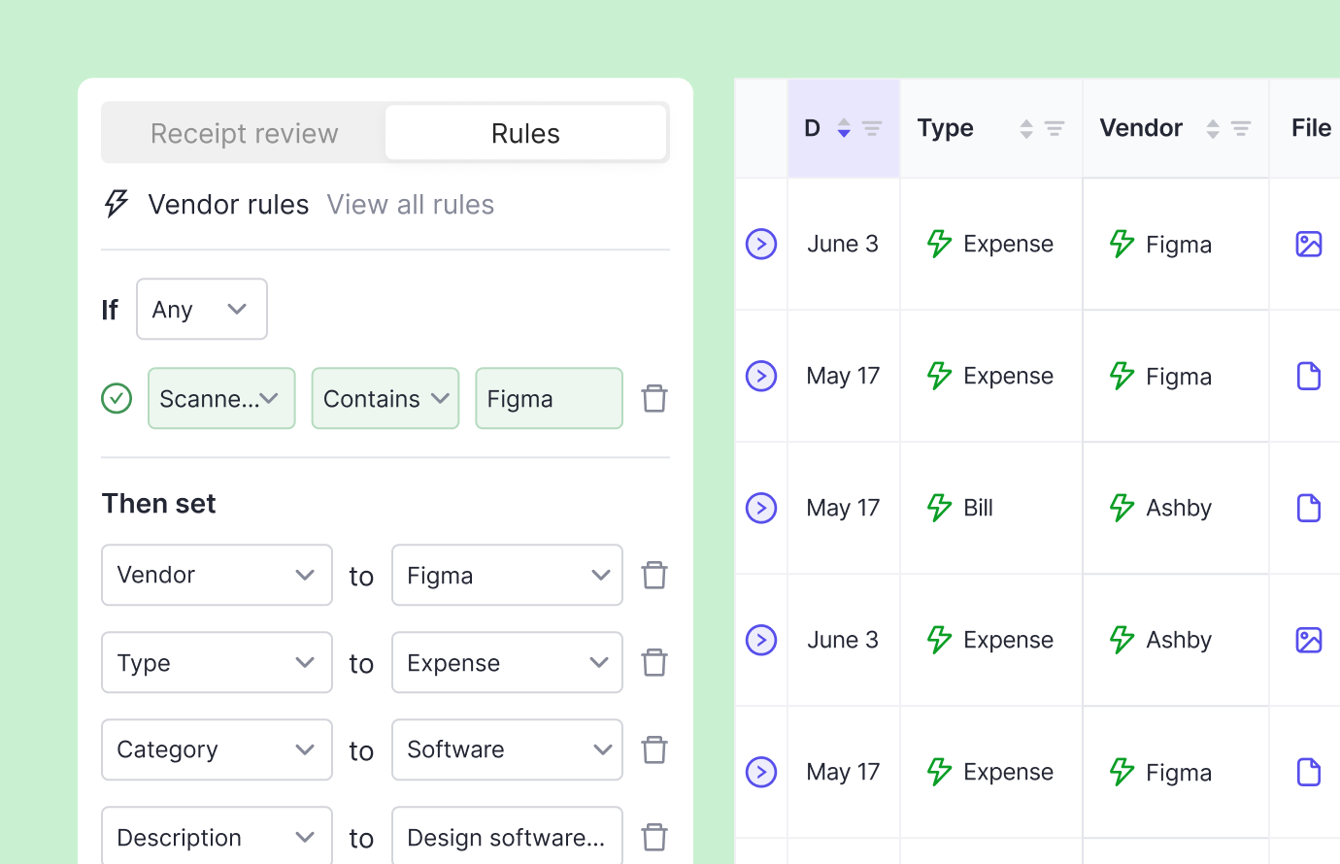Image resolution: width=1340 pixels, height=864 pixels.
Task: Open the Software category value dropdown
Action: tap(506, 749)
